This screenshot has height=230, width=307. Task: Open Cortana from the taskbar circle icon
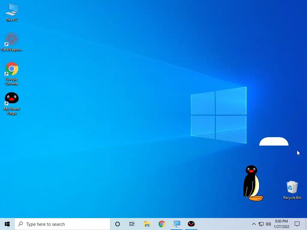point(118,224)
